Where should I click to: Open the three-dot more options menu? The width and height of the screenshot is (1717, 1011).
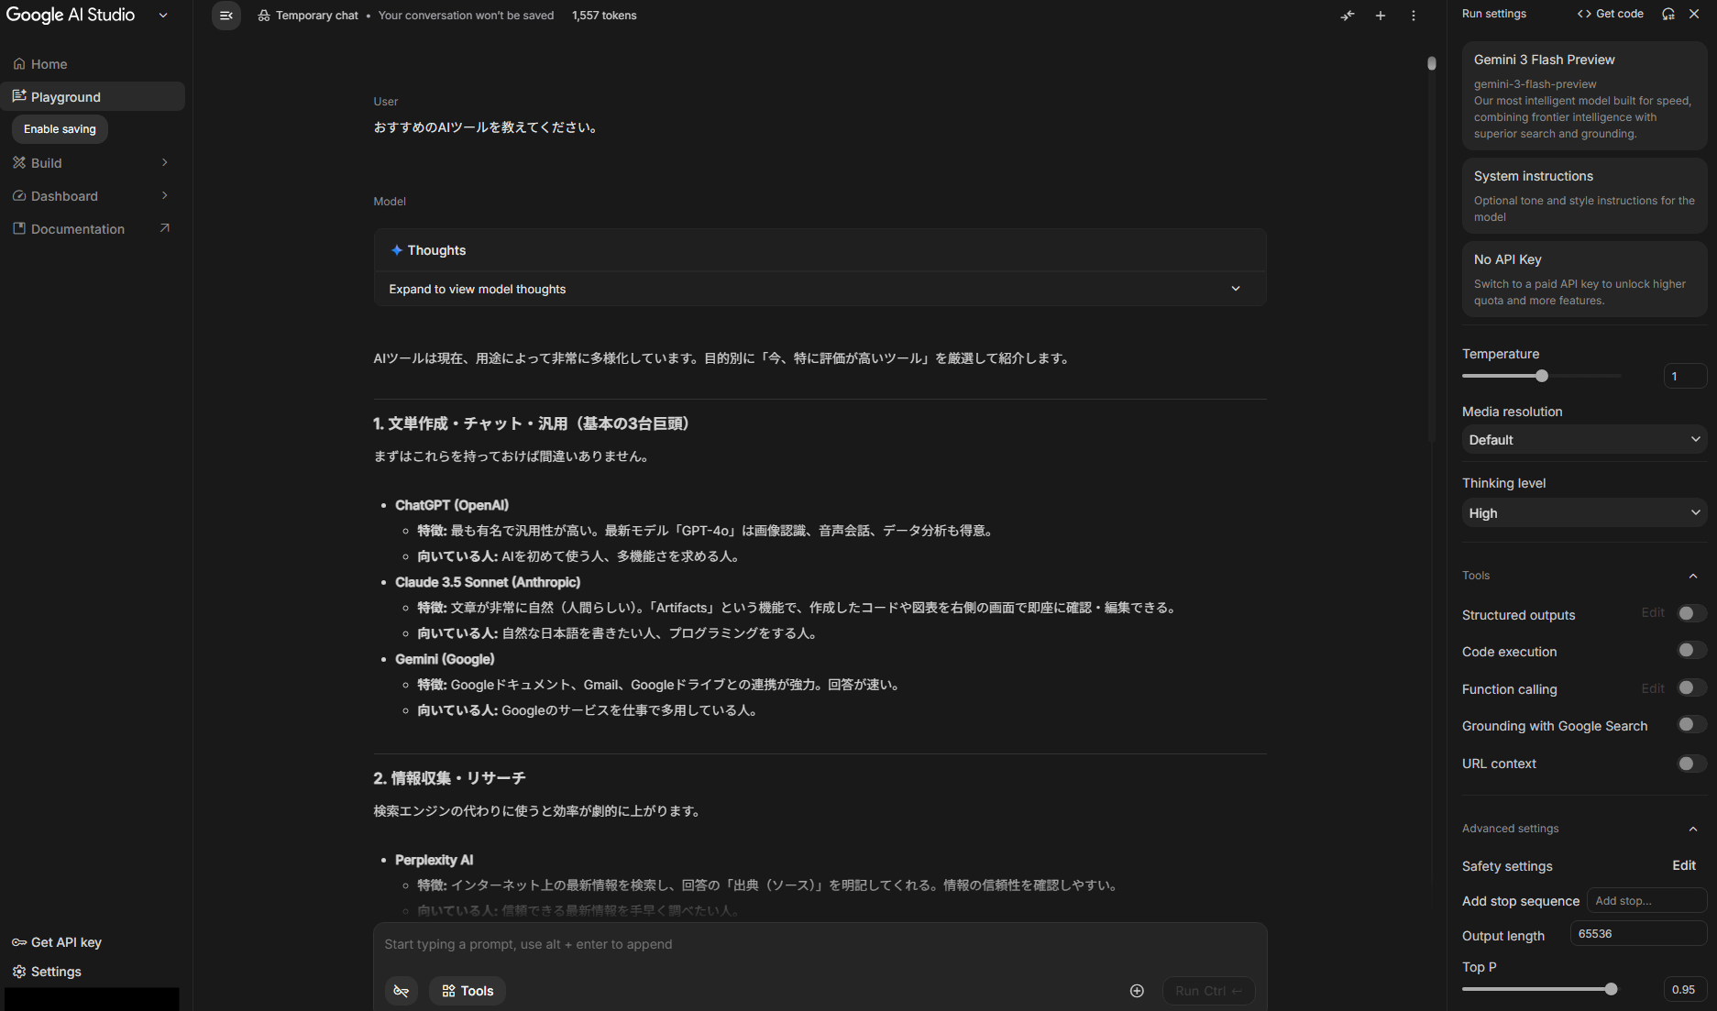coord(1413,16)
